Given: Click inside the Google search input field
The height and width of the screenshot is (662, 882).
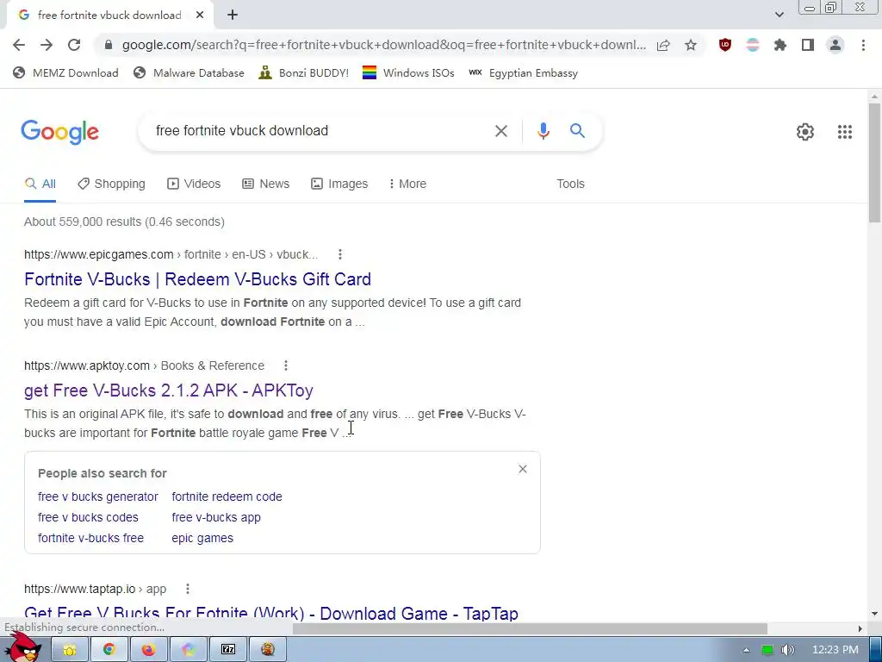Looking at the screenshot, I should point(318,131).
